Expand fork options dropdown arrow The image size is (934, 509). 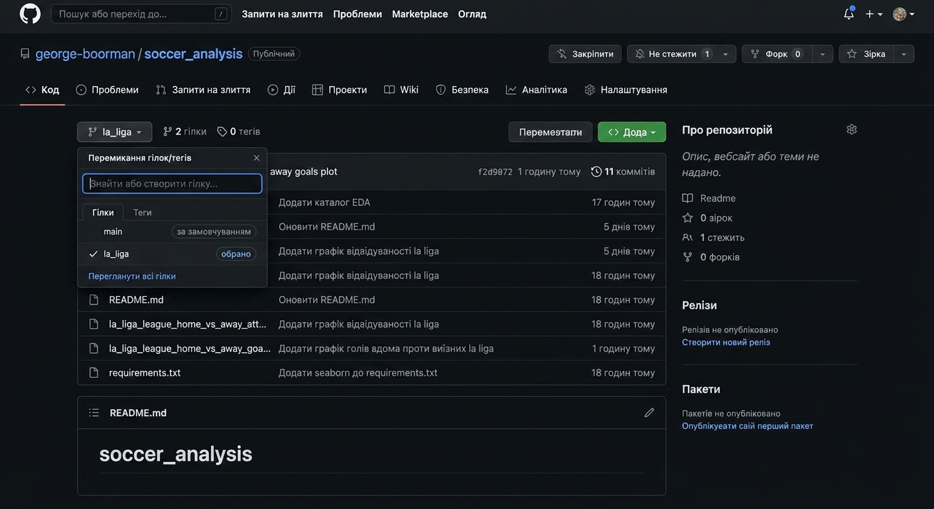[823, 54]
